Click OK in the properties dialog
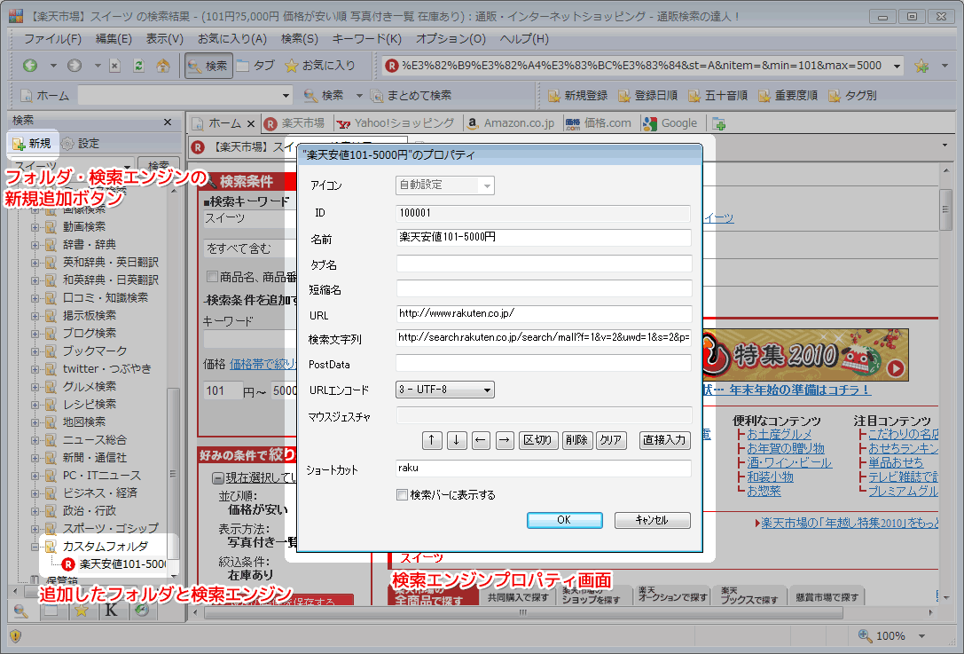This screenshot has width=964, height=654. 564,521
